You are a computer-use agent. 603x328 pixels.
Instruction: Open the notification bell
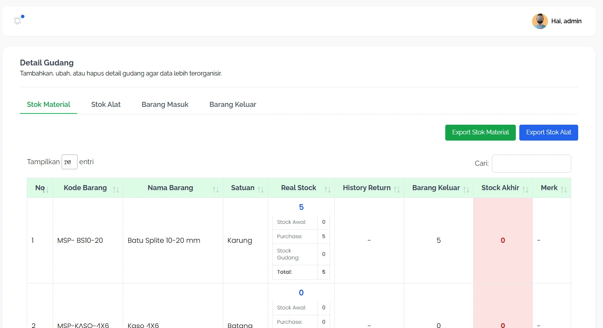coord(17,21)
